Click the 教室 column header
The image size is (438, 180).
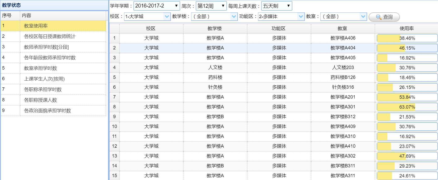[342, 28]
